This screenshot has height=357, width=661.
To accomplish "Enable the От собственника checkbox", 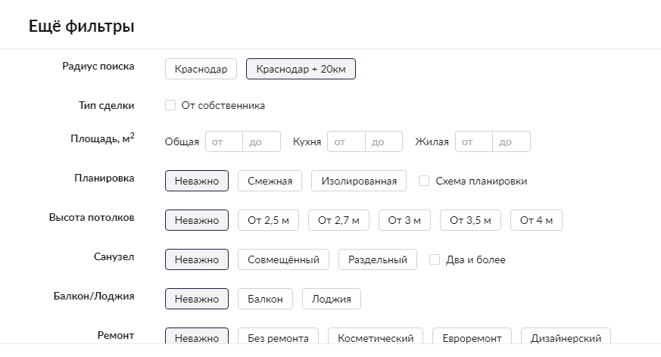I will (170, 105).
